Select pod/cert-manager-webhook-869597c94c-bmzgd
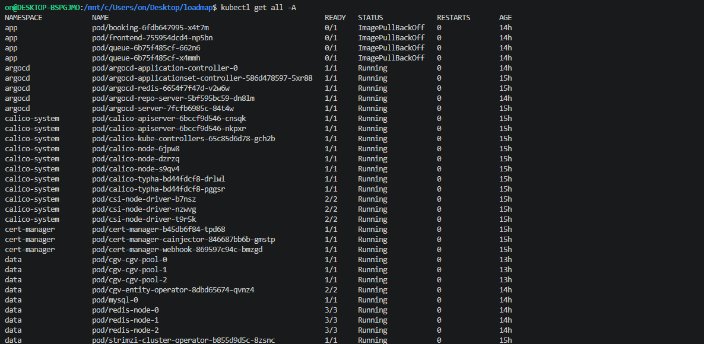The image size is (704, 344). (177, 249)
